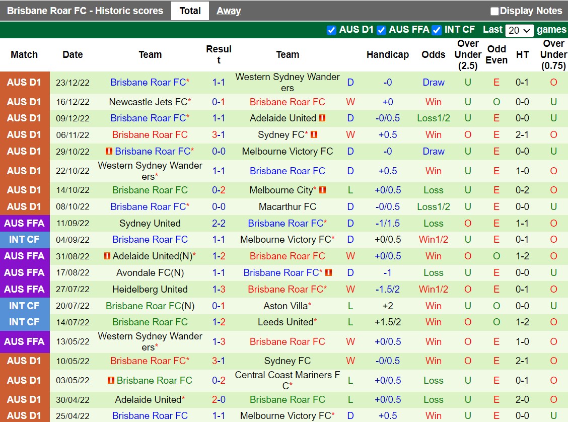This screenshot has height=422, width=568.
Task: Click the Handicap column header
Action: point(387,54)
